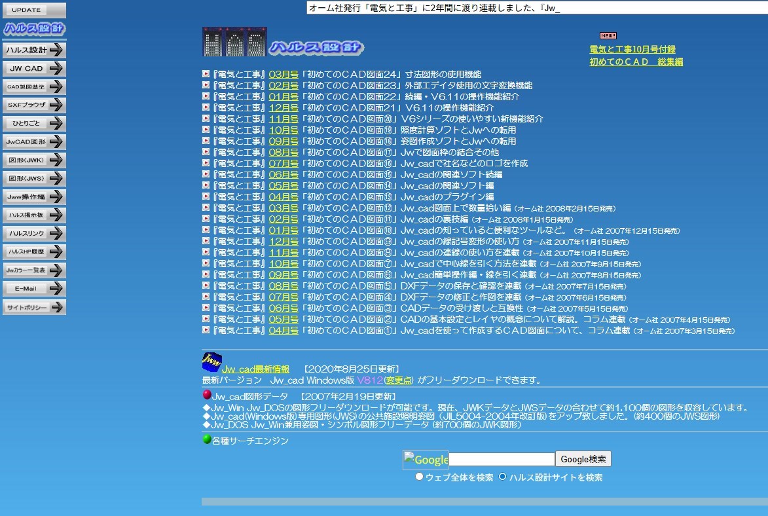Go to CAD製図基準 in the sidebar

pos(34,86)
